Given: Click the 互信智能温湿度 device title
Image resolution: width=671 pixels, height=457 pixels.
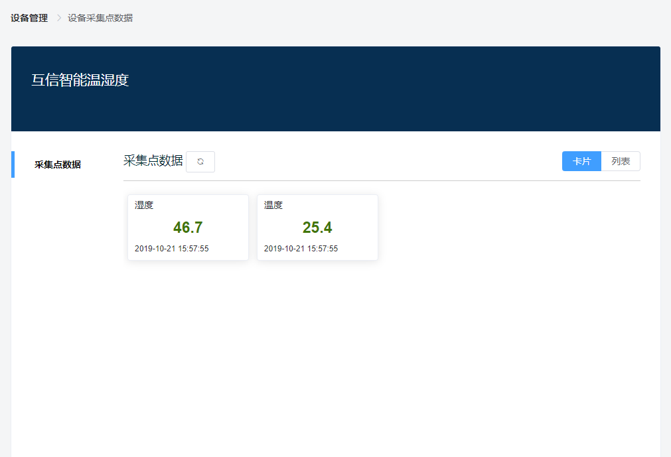Looking at the screenshot, I should point(80,80).
